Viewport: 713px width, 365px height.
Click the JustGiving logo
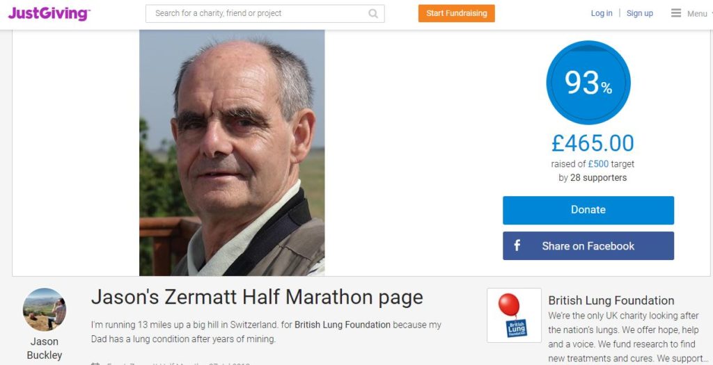[49, 14]
